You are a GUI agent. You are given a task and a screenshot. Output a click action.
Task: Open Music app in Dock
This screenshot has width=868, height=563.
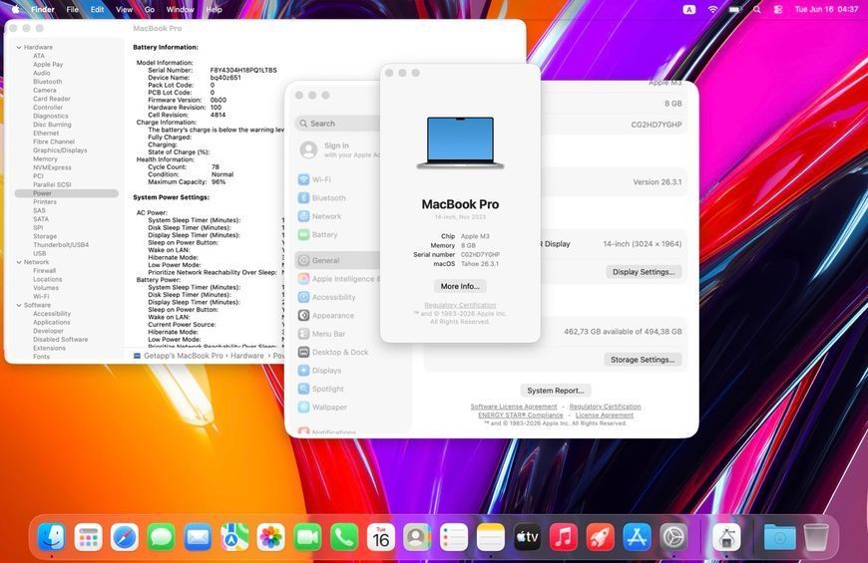(564, 537)
